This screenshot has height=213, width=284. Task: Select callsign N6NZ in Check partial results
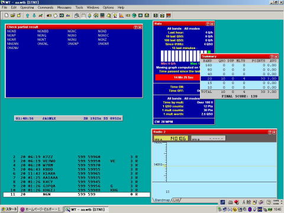coord(102,40)
